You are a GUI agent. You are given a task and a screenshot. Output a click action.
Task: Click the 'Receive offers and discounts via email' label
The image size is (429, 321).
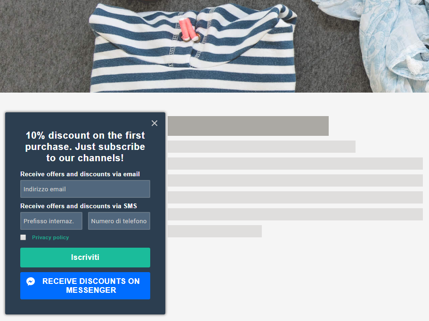(x=80, y=174)
